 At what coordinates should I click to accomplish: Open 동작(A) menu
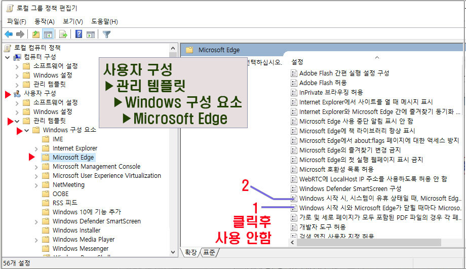point(45,21)
